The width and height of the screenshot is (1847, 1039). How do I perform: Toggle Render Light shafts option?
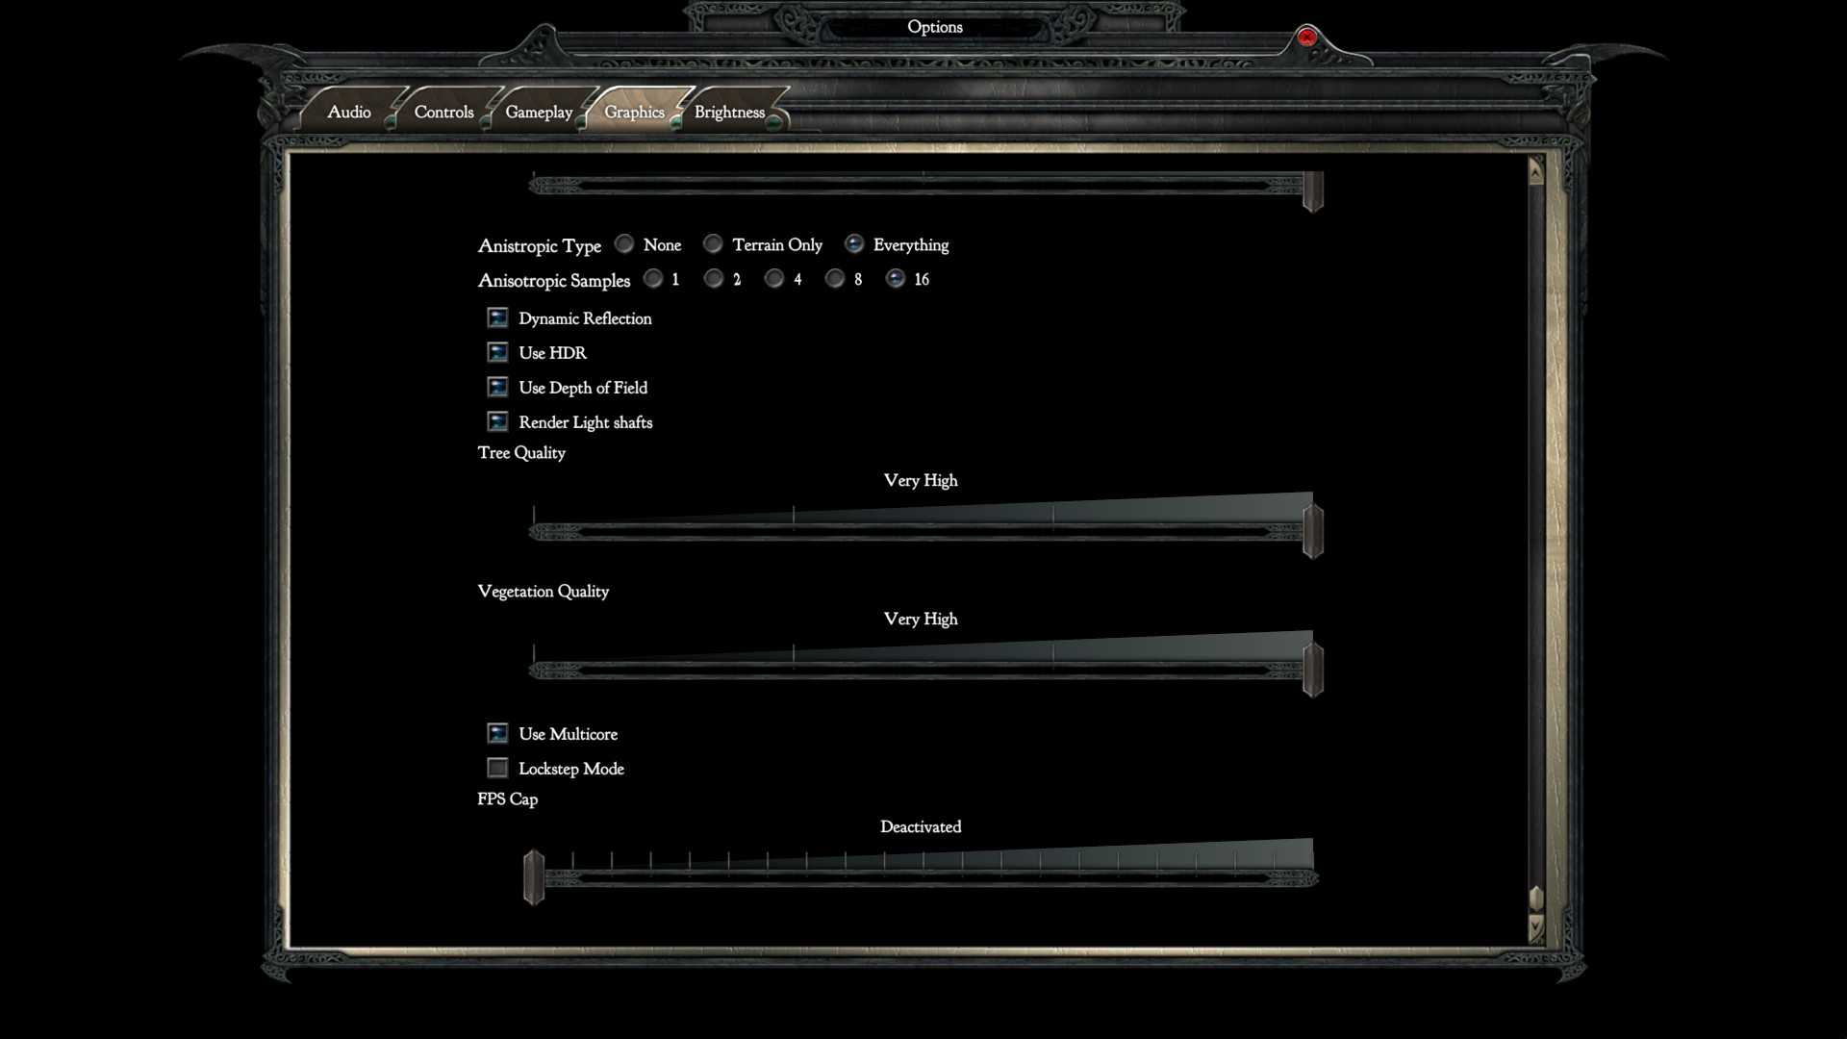497,422
